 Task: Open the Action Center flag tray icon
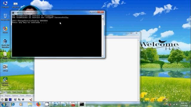coord(167,104)
